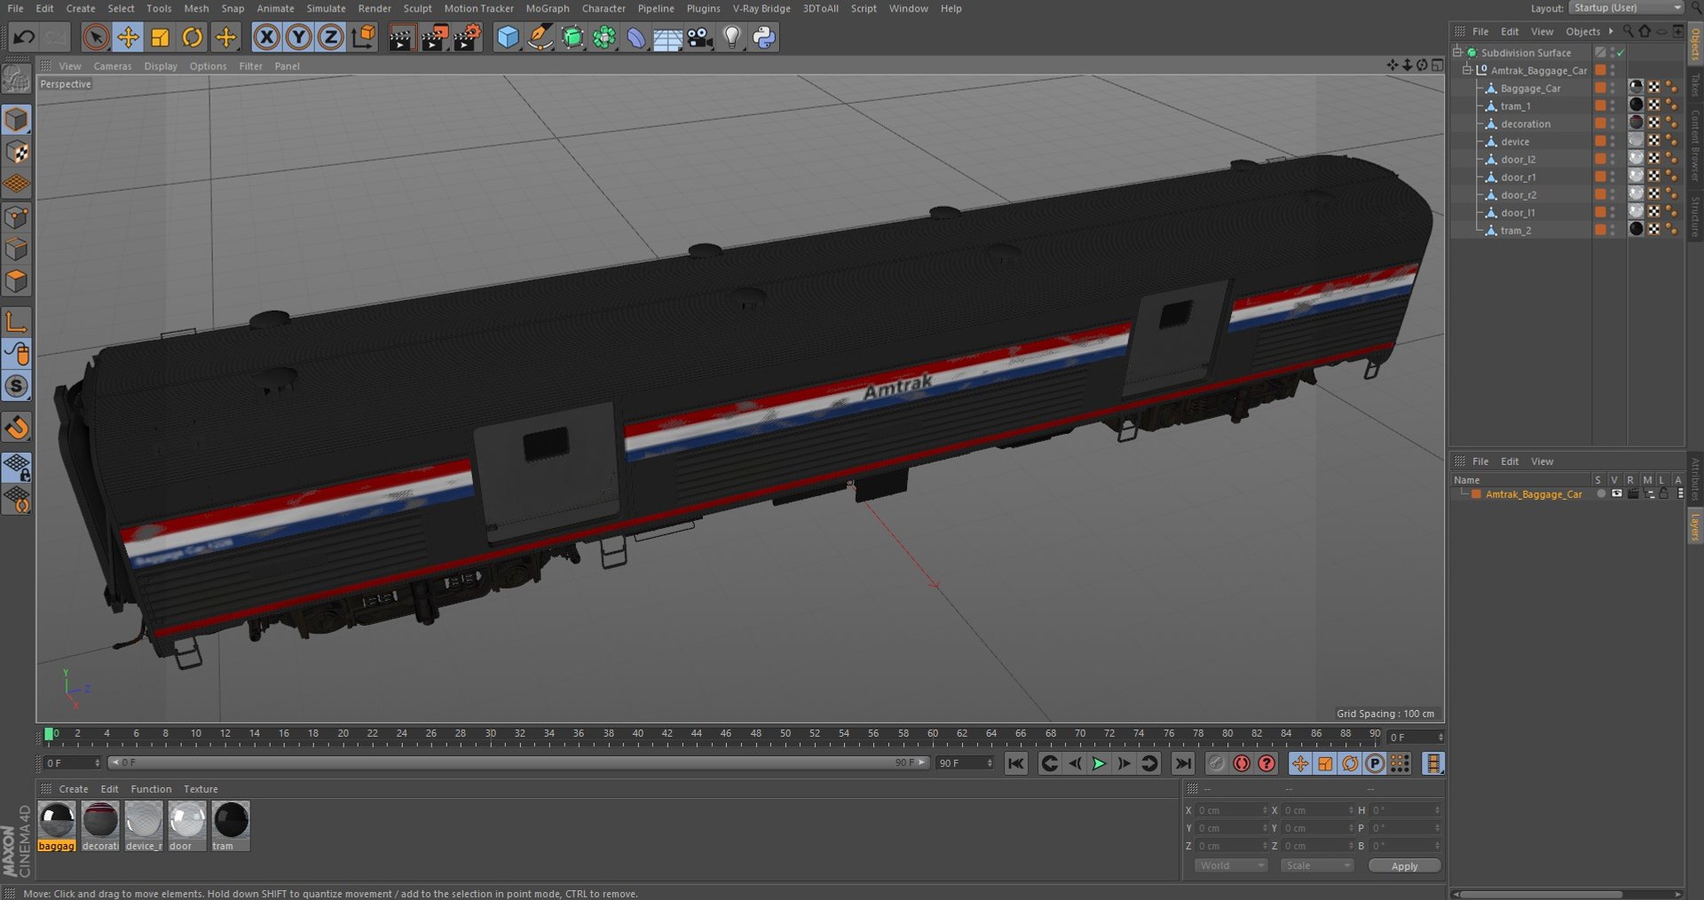Select decoration object in tree
Screen dimensions: 1704x900
(1526, 124)
